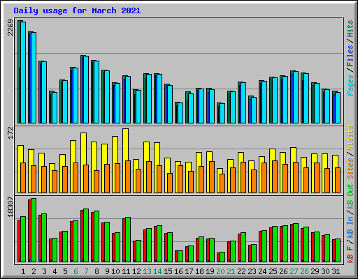The height and width of the screenshot is (279, 358).
Task: Click the green kB out bar for day 11
Action: pos(128,239)
